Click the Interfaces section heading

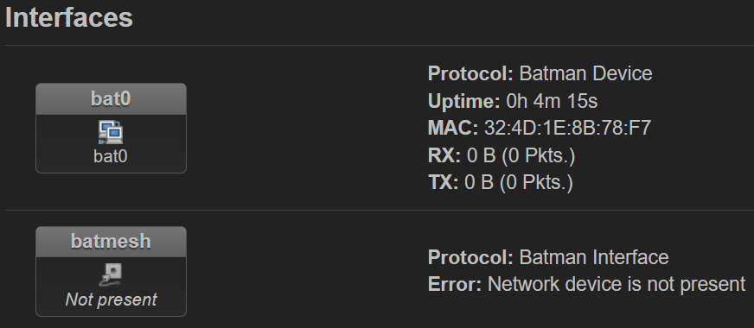69,17
